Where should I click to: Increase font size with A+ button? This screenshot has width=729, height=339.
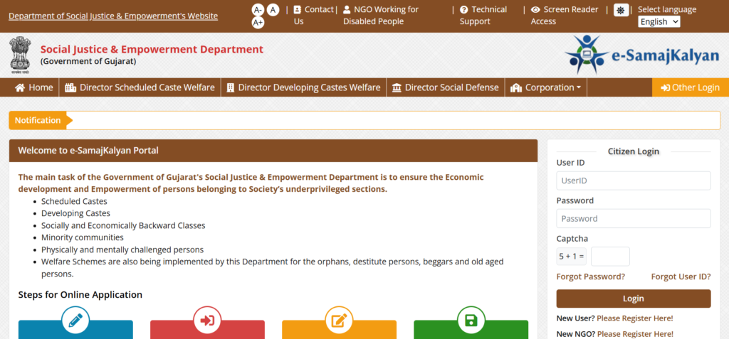coord(258,22)
